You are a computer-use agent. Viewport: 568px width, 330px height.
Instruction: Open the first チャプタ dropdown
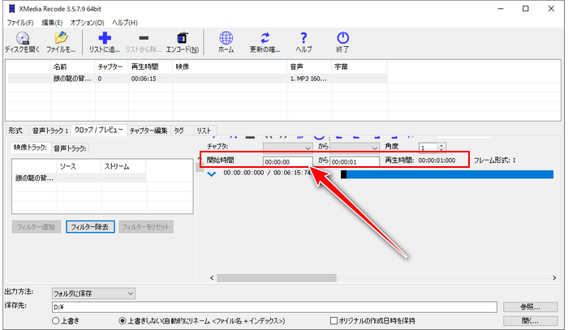(287, 148)
